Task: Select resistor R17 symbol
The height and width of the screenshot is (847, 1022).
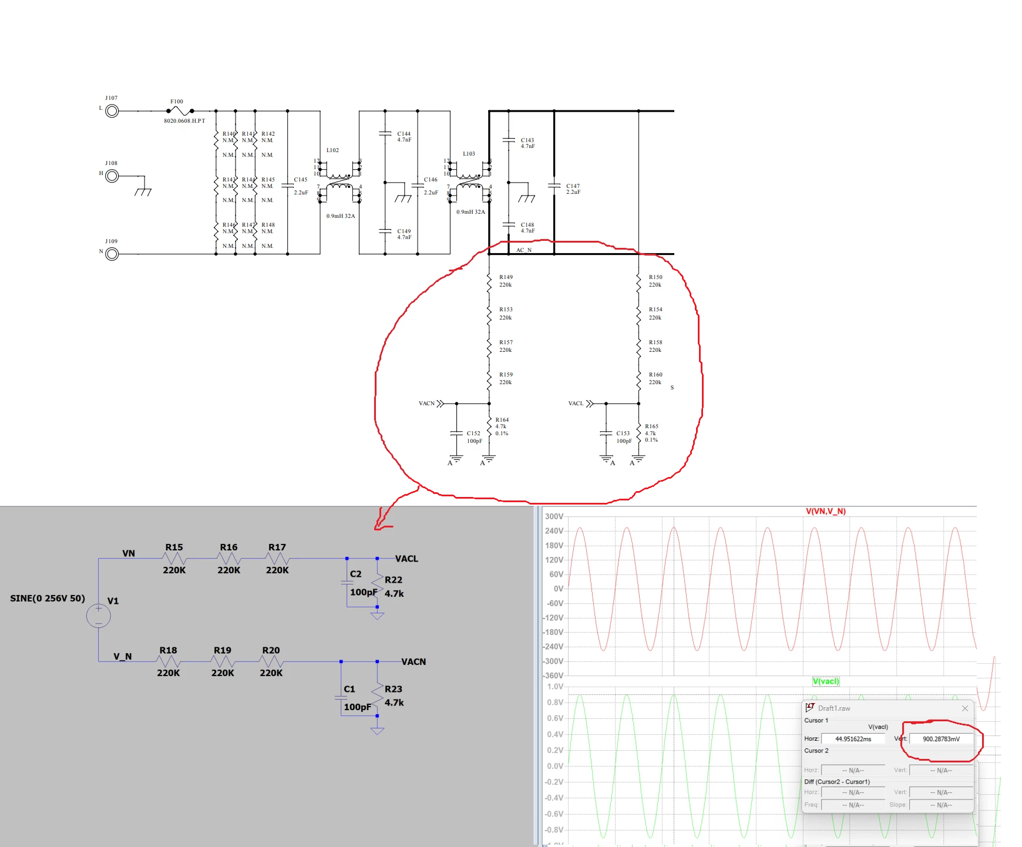Action: pos(277,559)
